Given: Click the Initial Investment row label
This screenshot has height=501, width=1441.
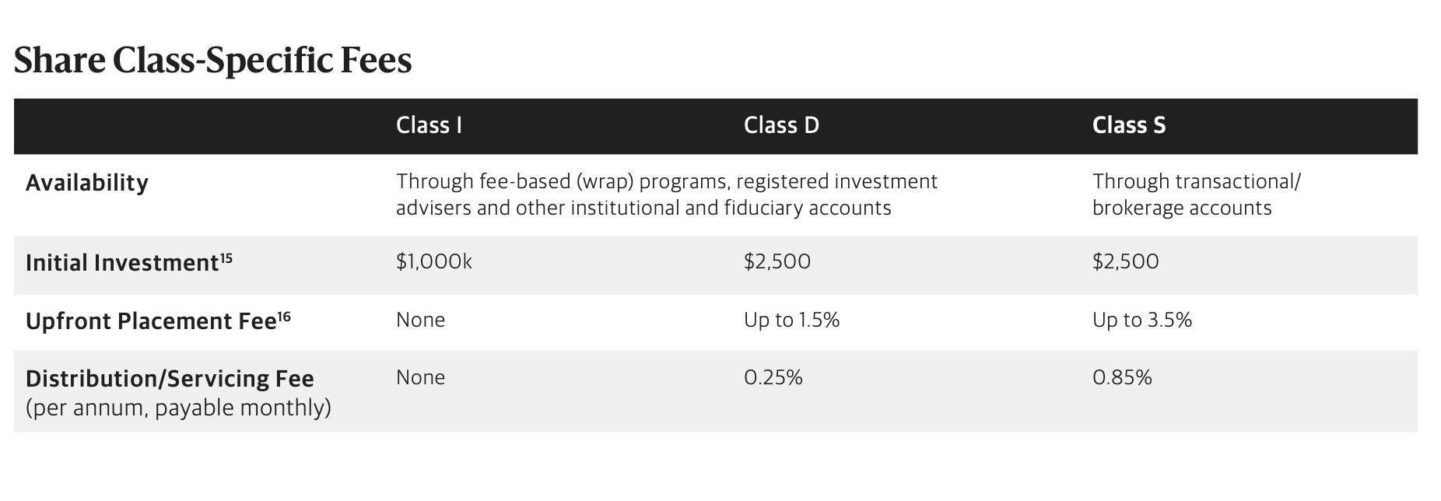Looking at the screenshot, I should 122,263.
